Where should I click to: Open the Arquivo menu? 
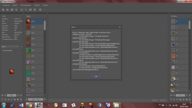6,5
